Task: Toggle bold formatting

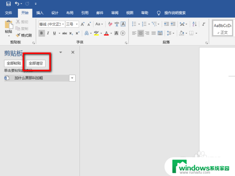Action: [41, 33]
